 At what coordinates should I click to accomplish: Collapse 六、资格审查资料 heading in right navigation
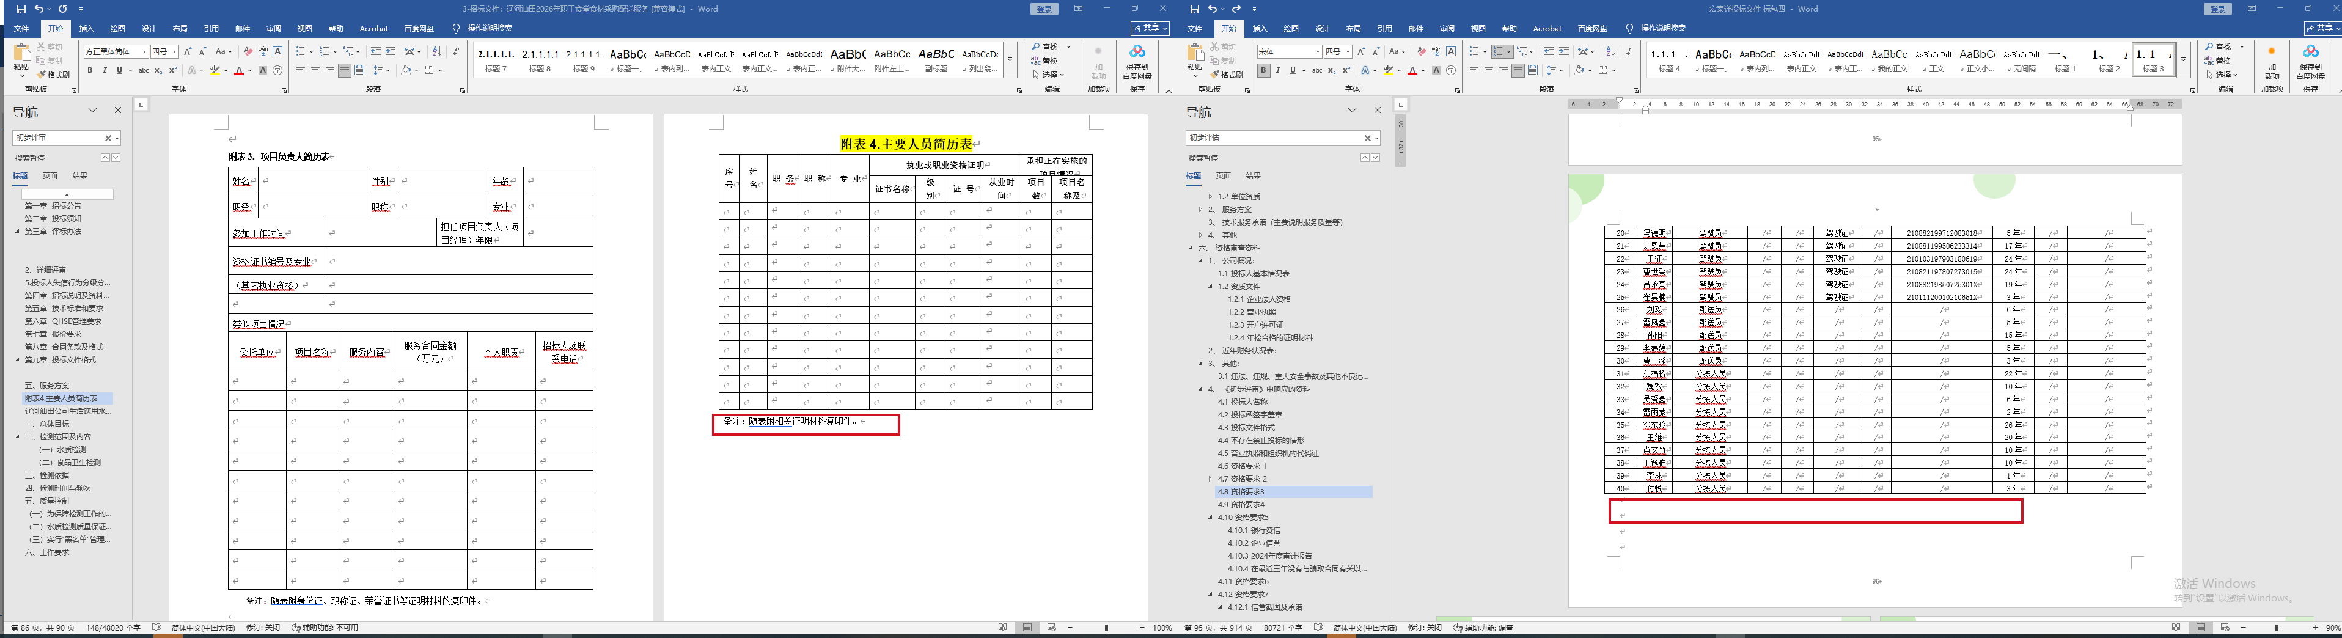pyautogui.click(x=1191, y=248)
